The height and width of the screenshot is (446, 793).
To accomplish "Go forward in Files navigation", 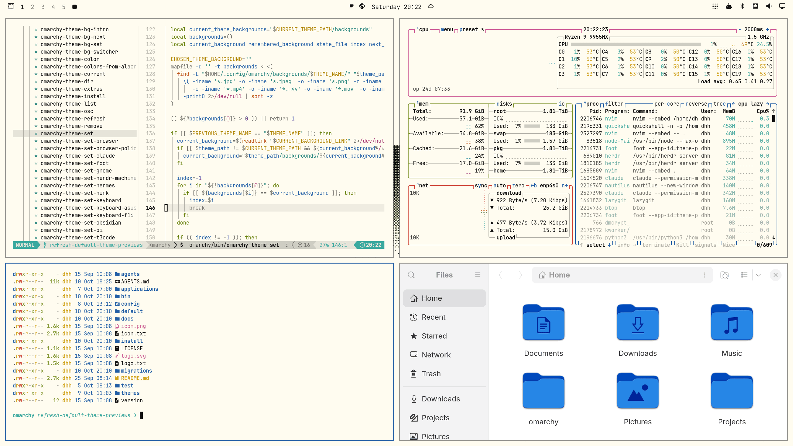I will coord(520,275).
